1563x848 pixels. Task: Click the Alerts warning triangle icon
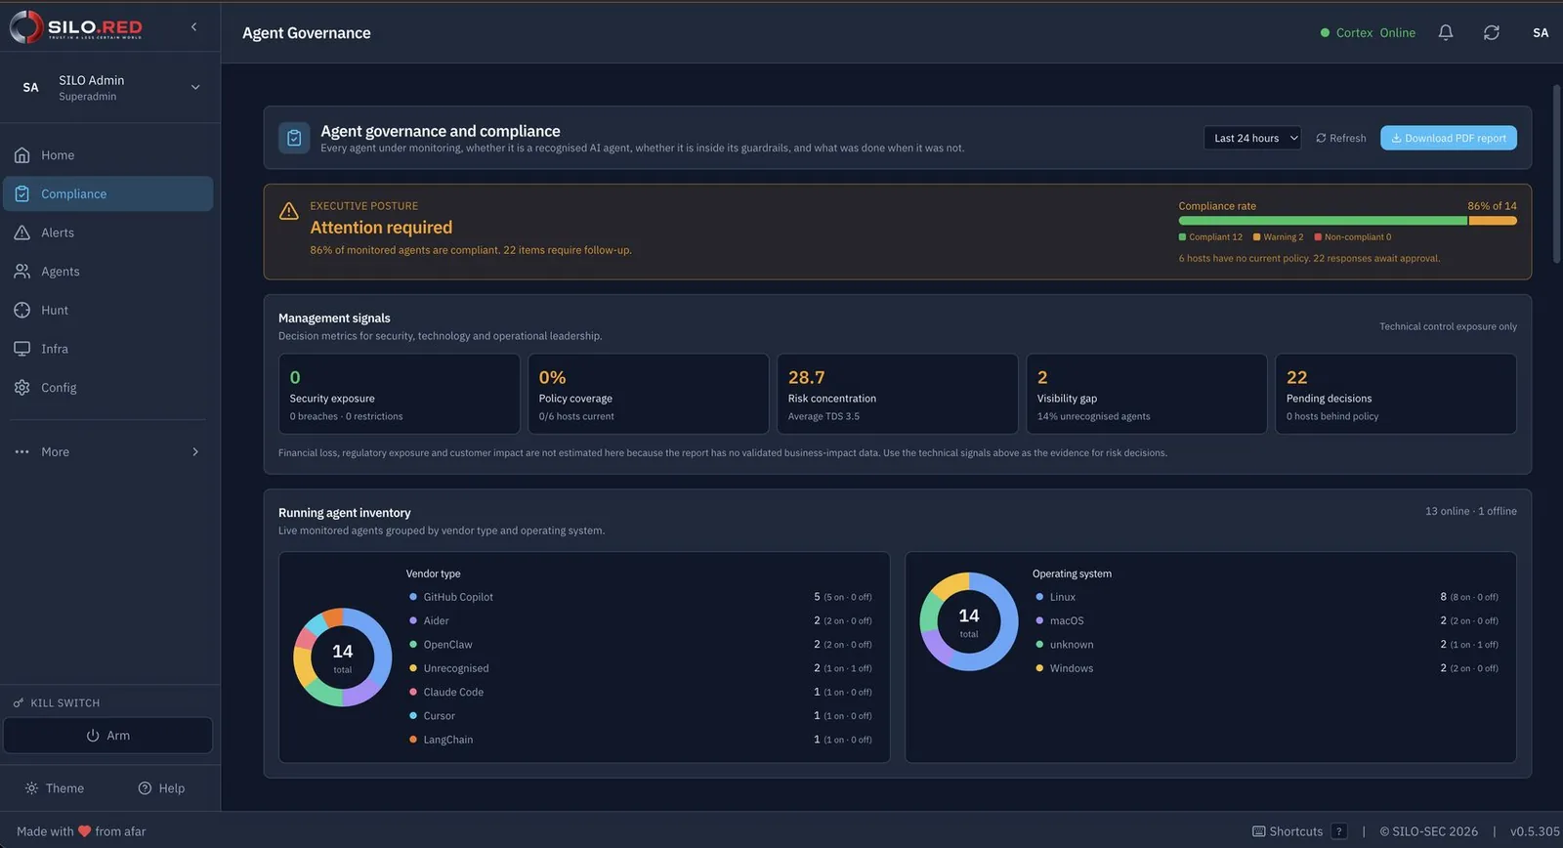22,233
